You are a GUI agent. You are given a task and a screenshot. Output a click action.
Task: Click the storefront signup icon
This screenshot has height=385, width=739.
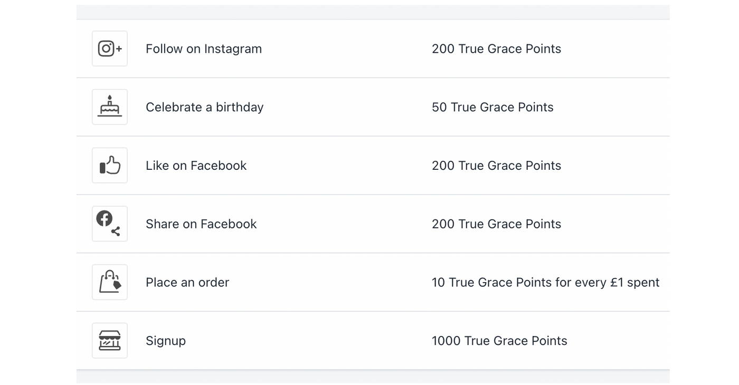point(110,341)
